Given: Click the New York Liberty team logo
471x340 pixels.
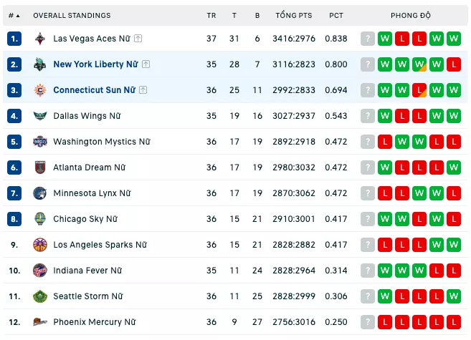Looking at the screenshot, I should coord(39,64).
